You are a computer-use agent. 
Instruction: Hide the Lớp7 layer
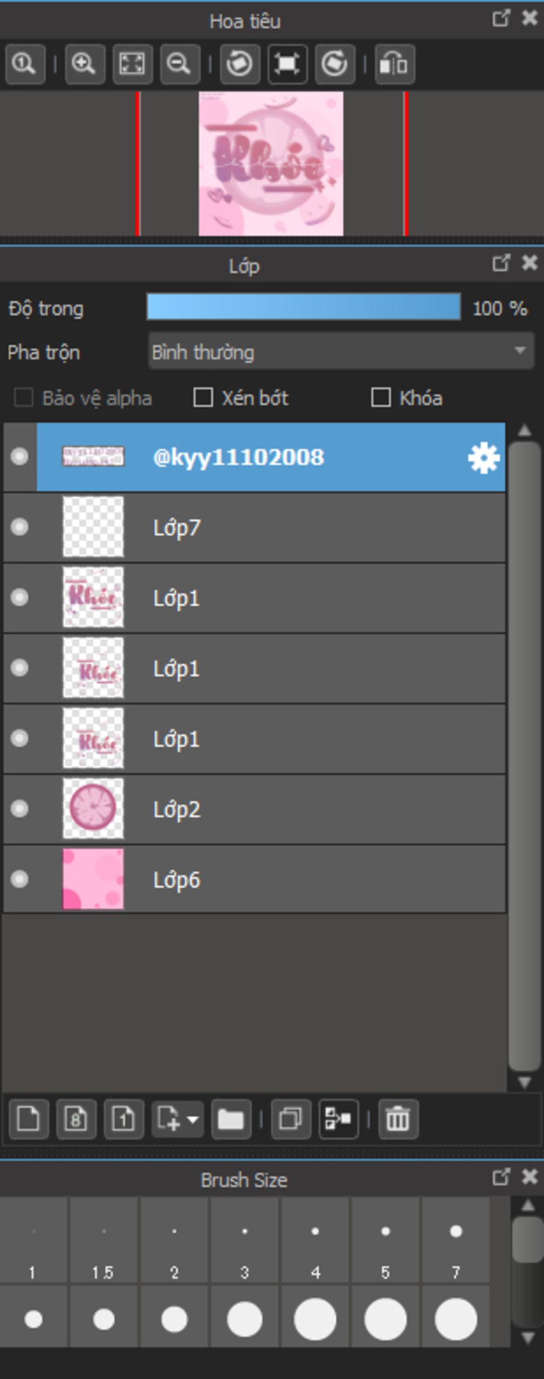(20, 527)
